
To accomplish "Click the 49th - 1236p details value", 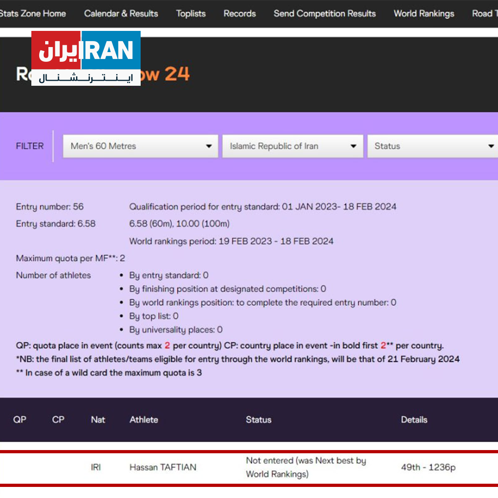I will click(428, 467).
